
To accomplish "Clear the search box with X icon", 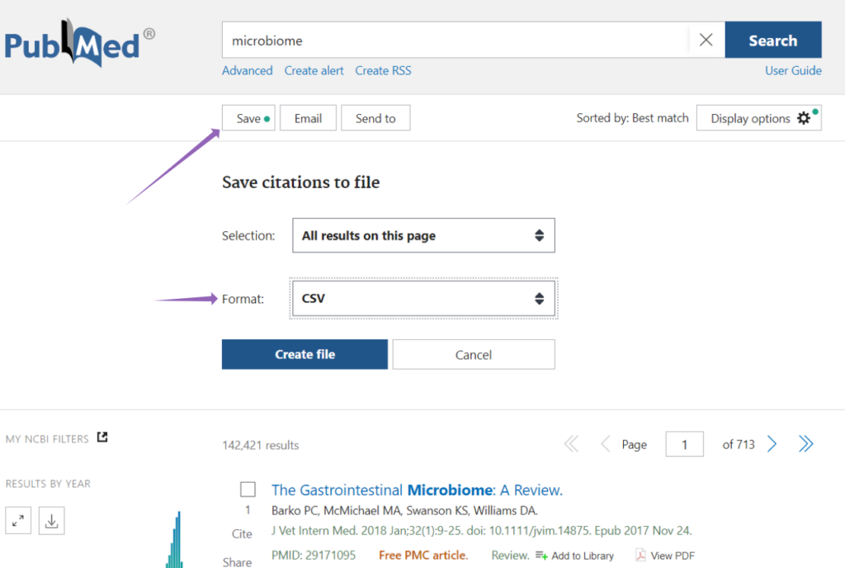I will coord(706,40).
